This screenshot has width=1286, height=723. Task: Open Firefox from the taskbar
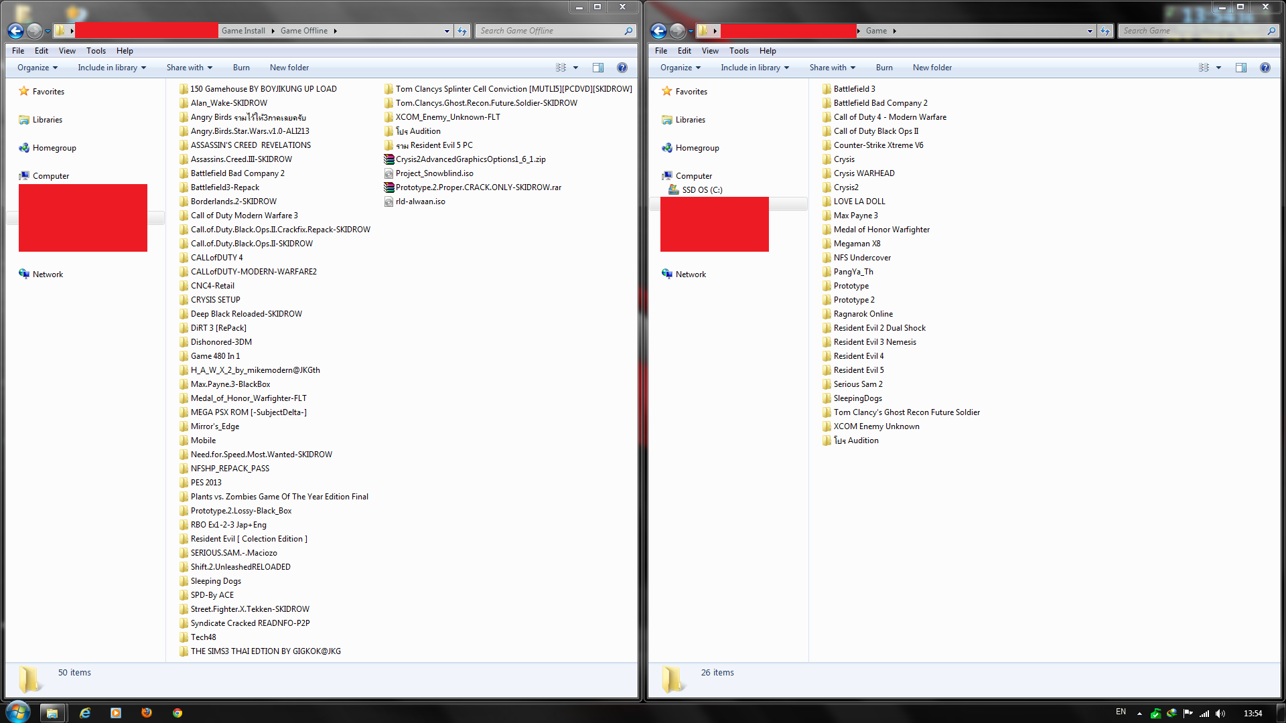pyautogui.click(x=147, y=713)
